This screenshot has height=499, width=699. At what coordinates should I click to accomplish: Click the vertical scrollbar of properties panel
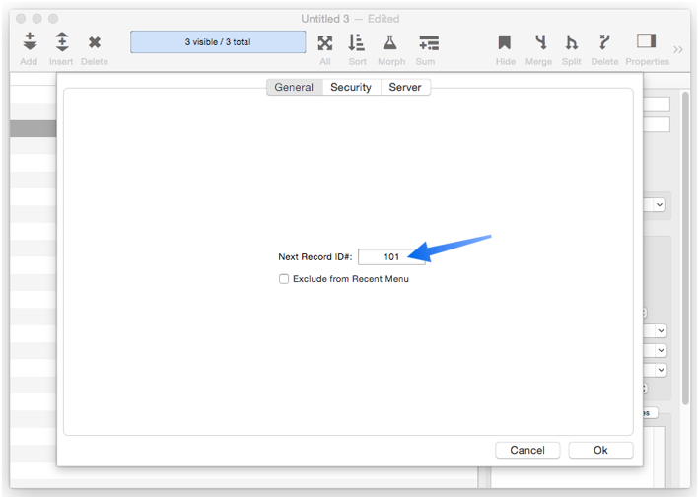click(x=685, y=248)
